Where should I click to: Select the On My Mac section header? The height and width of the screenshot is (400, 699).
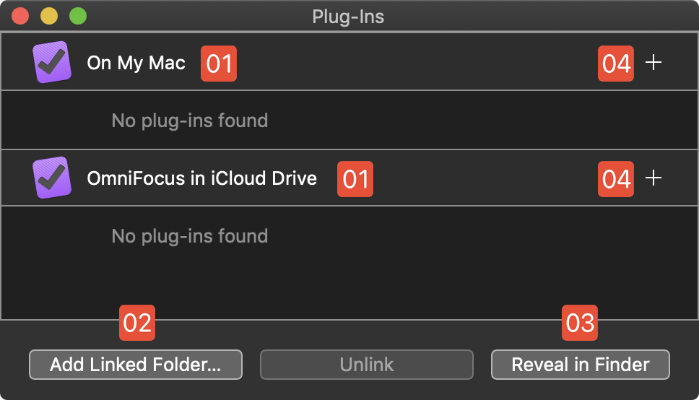[136, 63]
